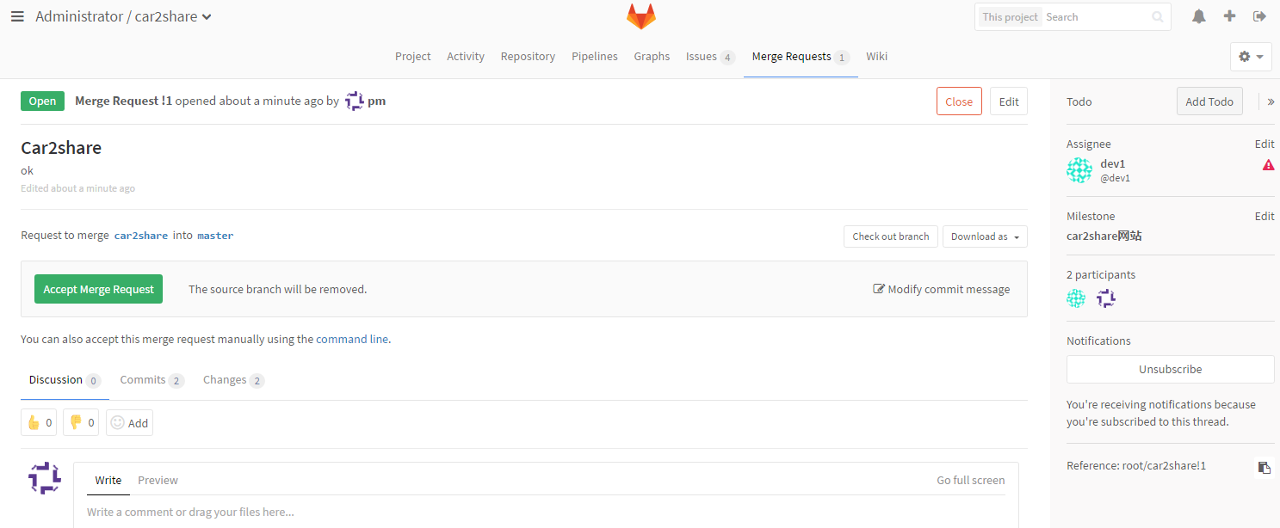Viewport: 1280px width, 528px height.
Task: Click the assignee red warning icon
Action: (1268, 165)
